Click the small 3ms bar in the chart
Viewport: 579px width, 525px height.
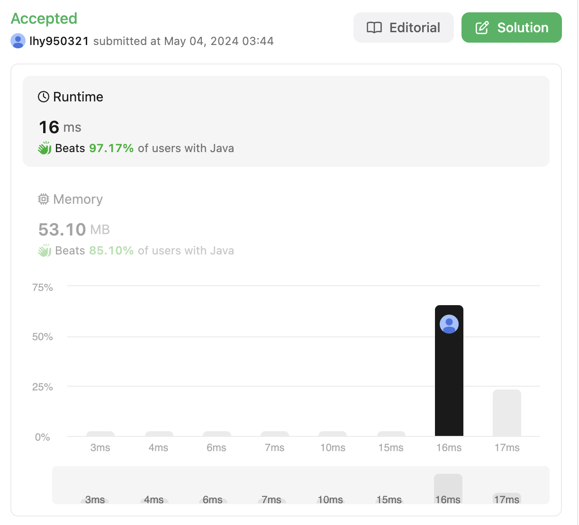coord(100,434)
